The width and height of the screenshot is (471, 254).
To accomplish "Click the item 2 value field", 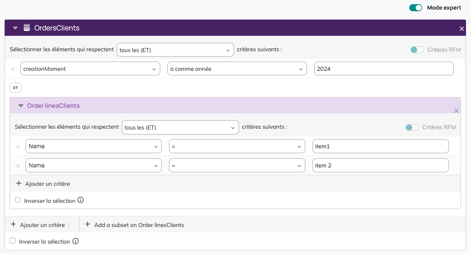I will (x=380, y=166).
